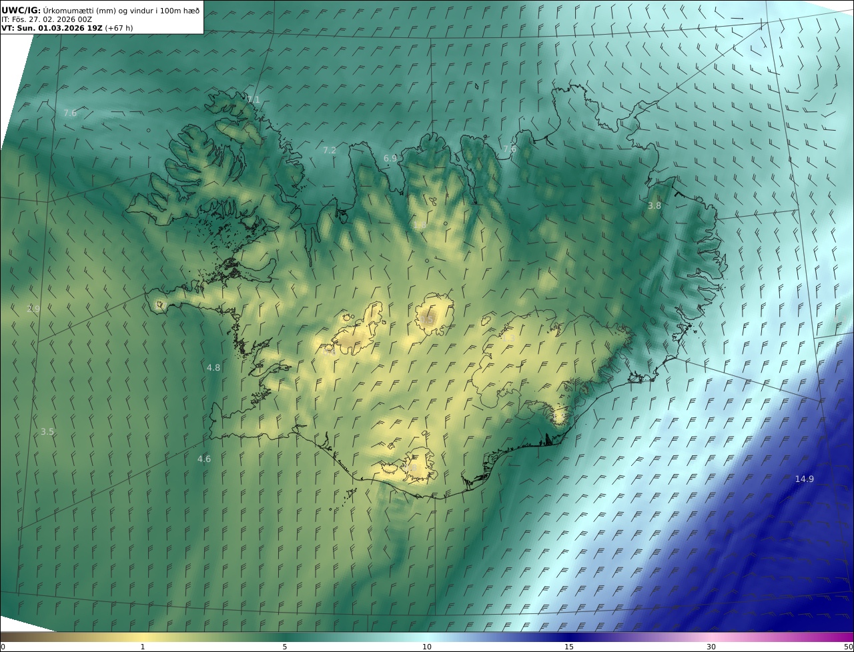This screenshot has height=652, width=854.
Task: Click the colour scale tick labelled 10
Action: (x=427, y=647)
